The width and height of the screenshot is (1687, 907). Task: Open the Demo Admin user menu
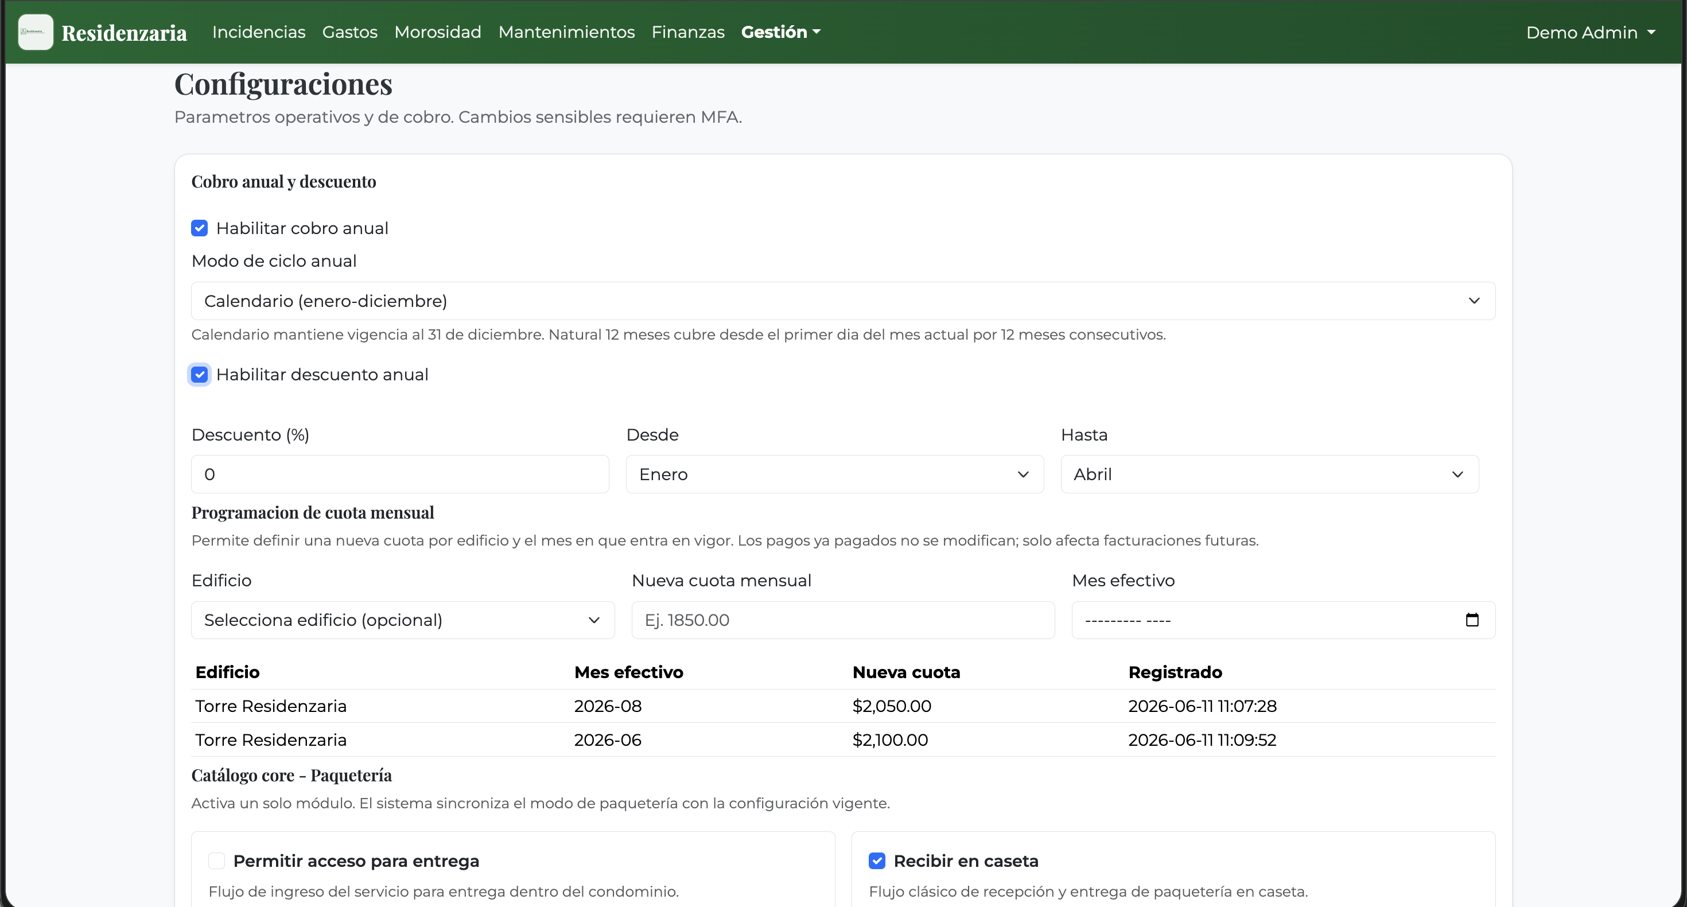[x=1590, y=33]
